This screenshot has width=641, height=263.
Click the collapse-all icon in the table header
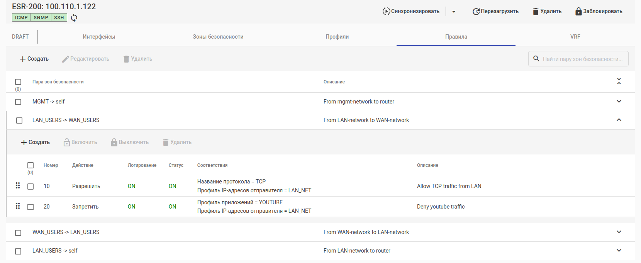(619, 81)
